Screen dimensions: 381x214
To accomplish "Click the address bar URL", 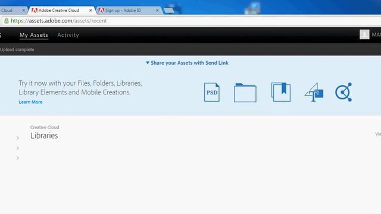I will (59, 21).
